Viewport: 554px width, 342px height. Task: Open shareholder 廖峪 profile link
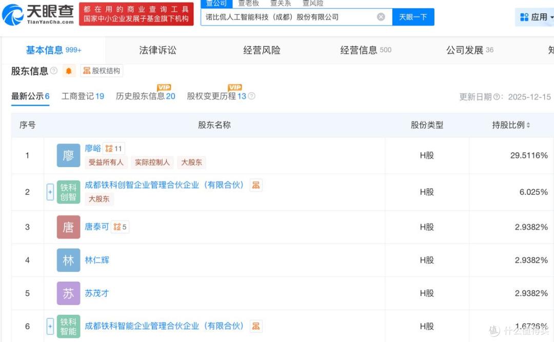click(x=92, y=148)
